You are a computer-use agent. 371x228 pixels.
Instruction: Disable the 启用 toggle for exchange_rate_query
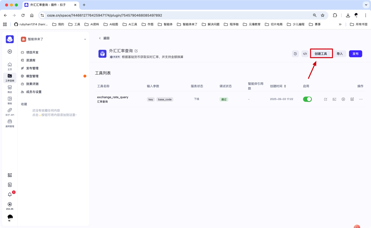click(x=307, y=99)
